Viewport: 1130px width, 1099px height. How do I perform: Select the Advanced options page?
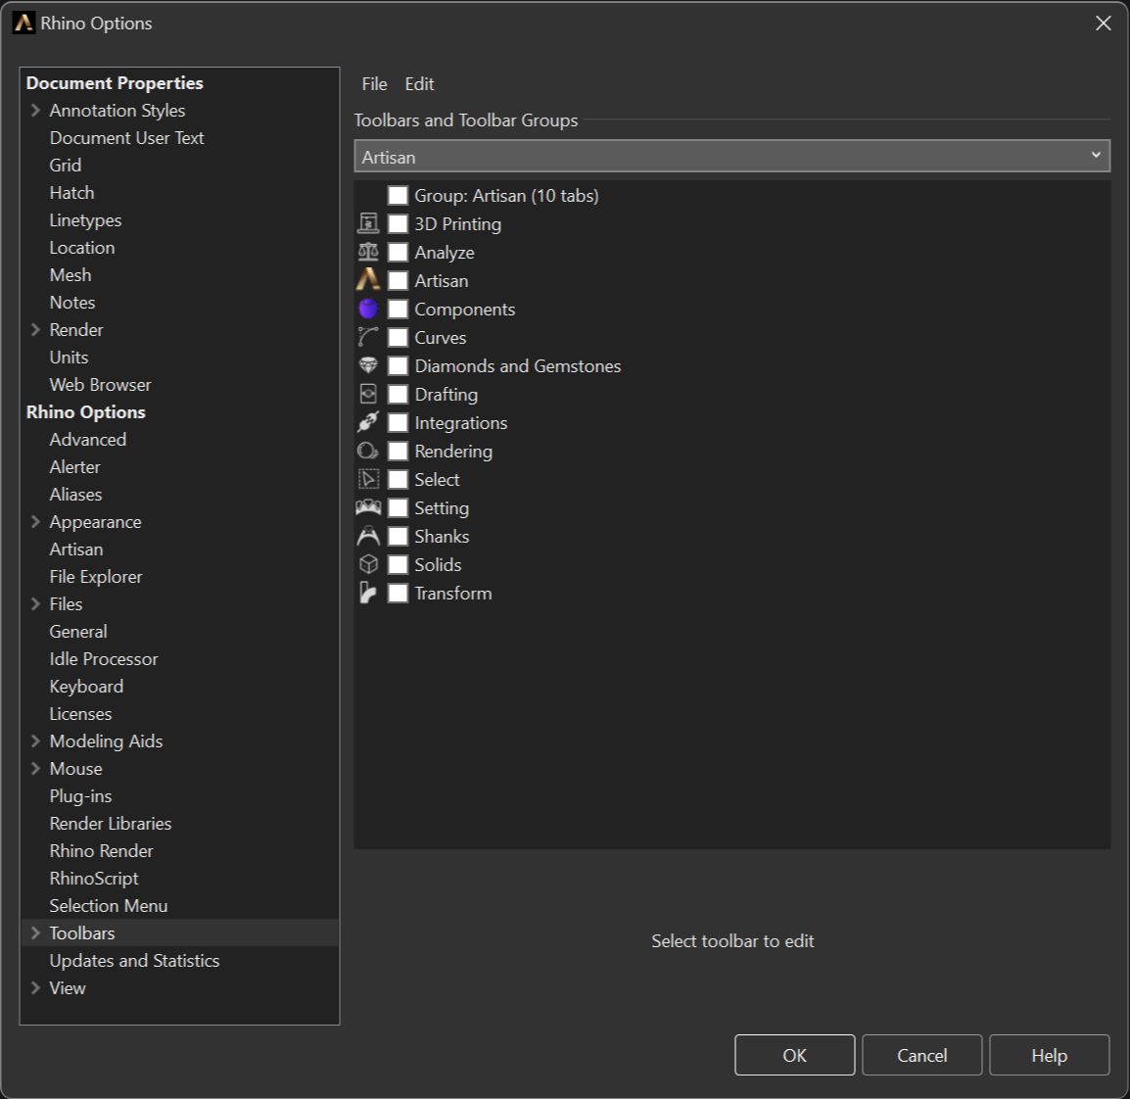88,440
